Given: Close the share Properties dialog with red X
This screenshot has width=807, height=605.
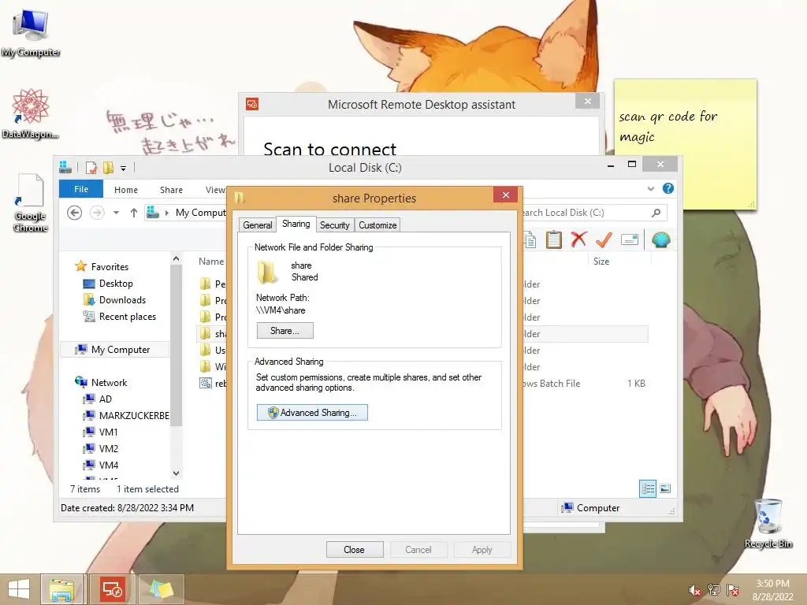Looking at the screenshot, I should click(505, 195).
